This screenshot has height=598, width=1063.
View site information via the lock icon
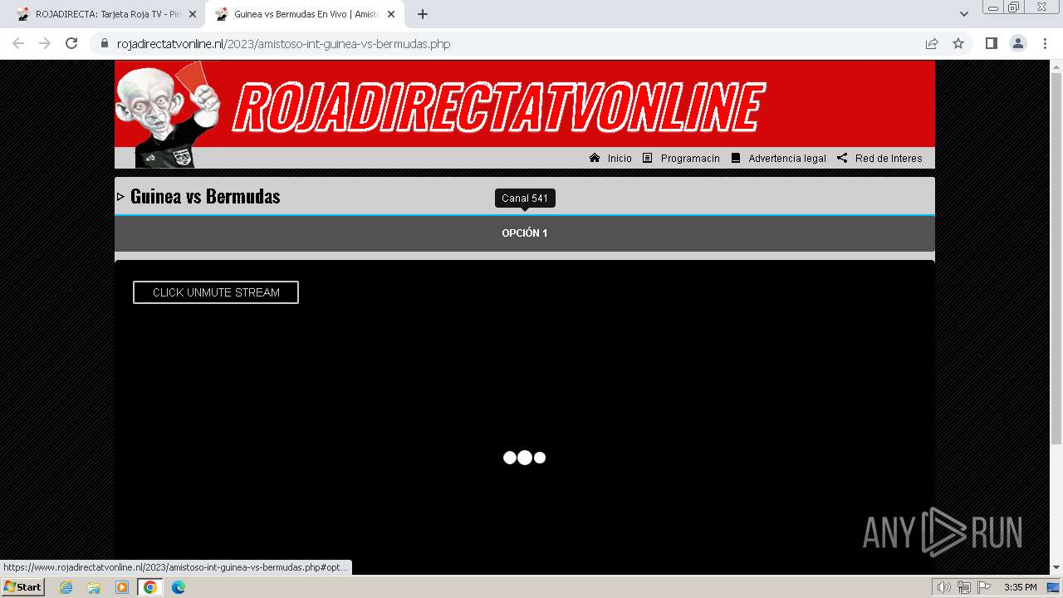pos(105,43)
